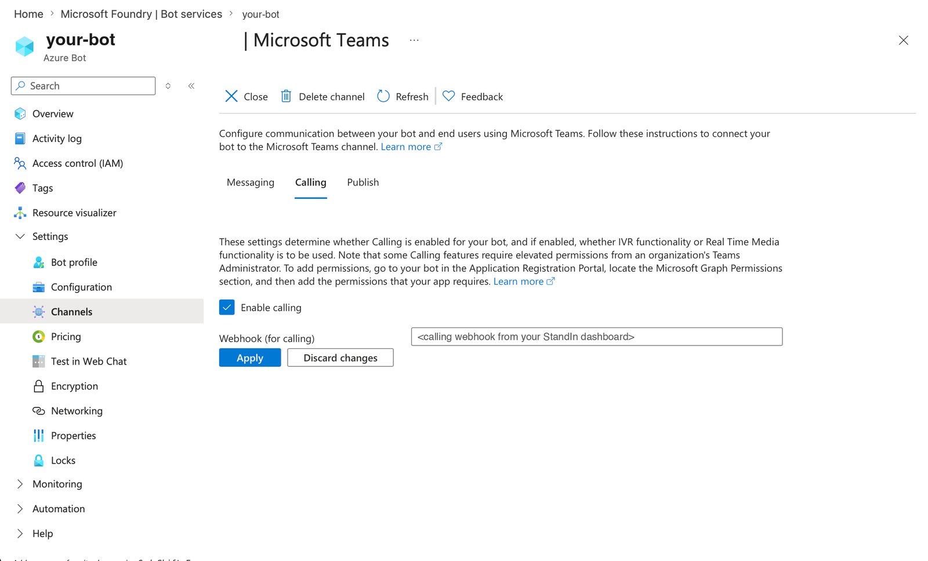Click the Bot profile icon
Viewport: 928px width, 561px height.
tap(39, 262)
